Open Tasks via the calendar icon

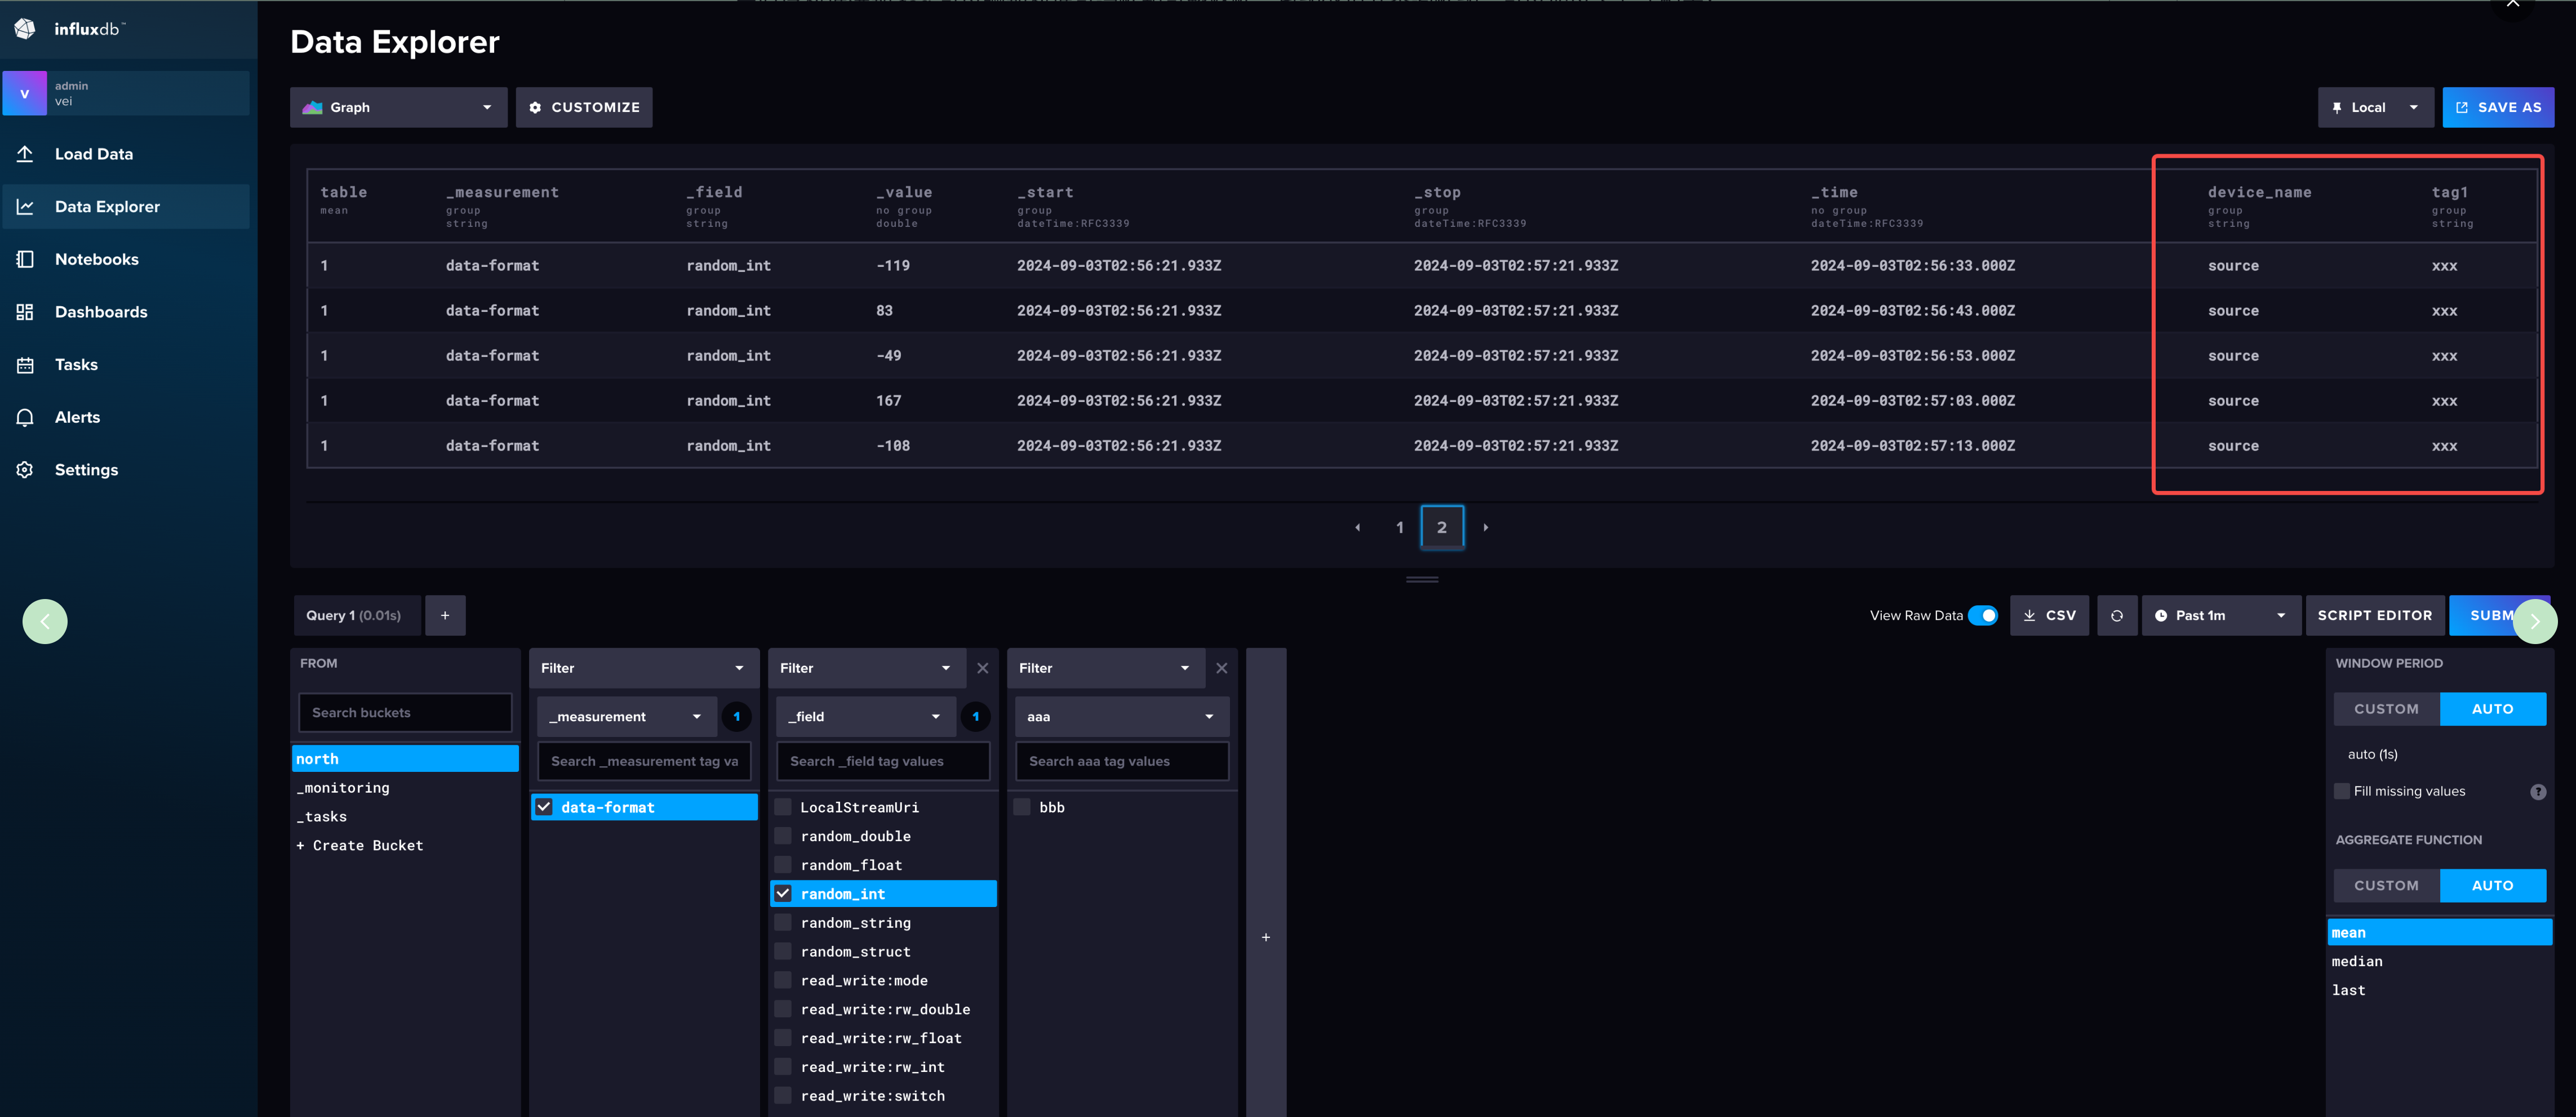25,365
